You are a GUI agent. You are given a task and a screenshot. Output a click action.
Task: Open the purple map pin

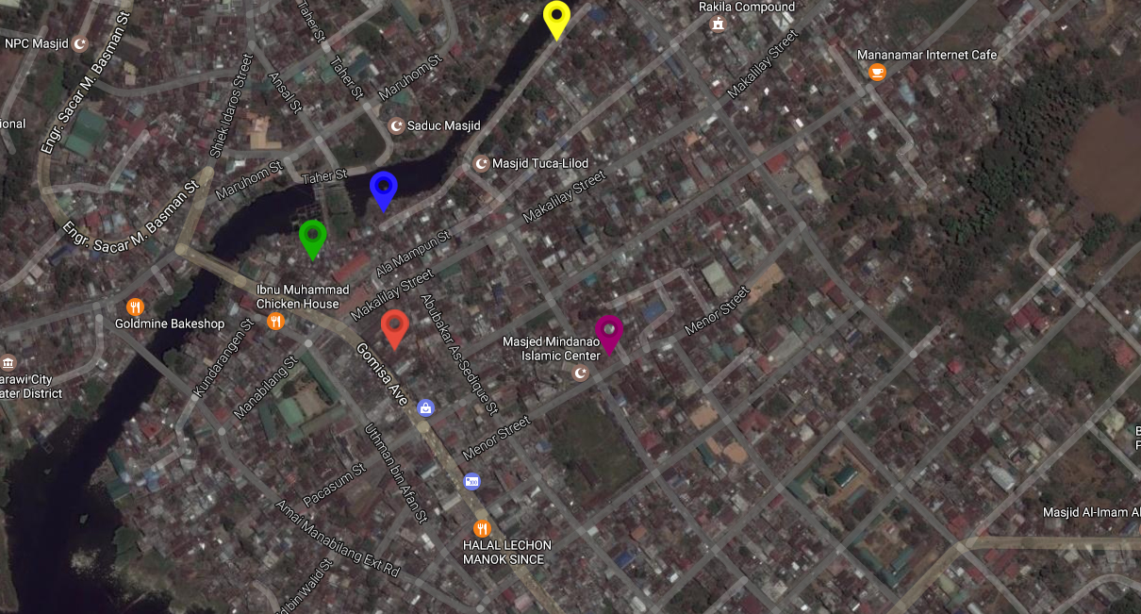[609, 331]
